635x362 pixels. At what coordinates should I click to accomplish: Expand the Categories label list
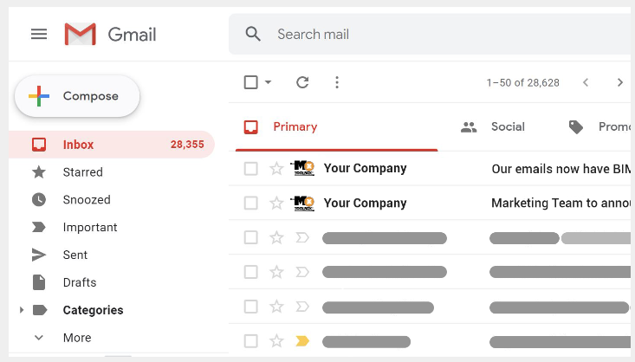(21, 310)
